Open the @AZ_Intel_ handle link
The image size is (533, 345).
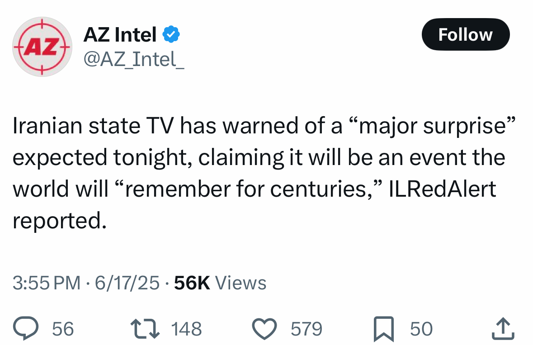tap(134, 60)
